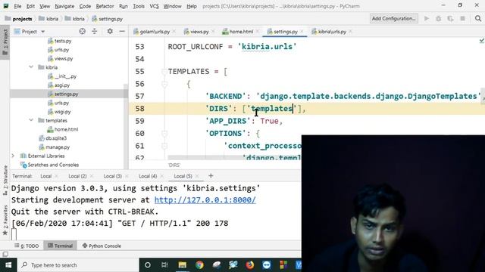Click the collapse all icon in Project panel
485x272 pixels.
(x=94, y=31)
